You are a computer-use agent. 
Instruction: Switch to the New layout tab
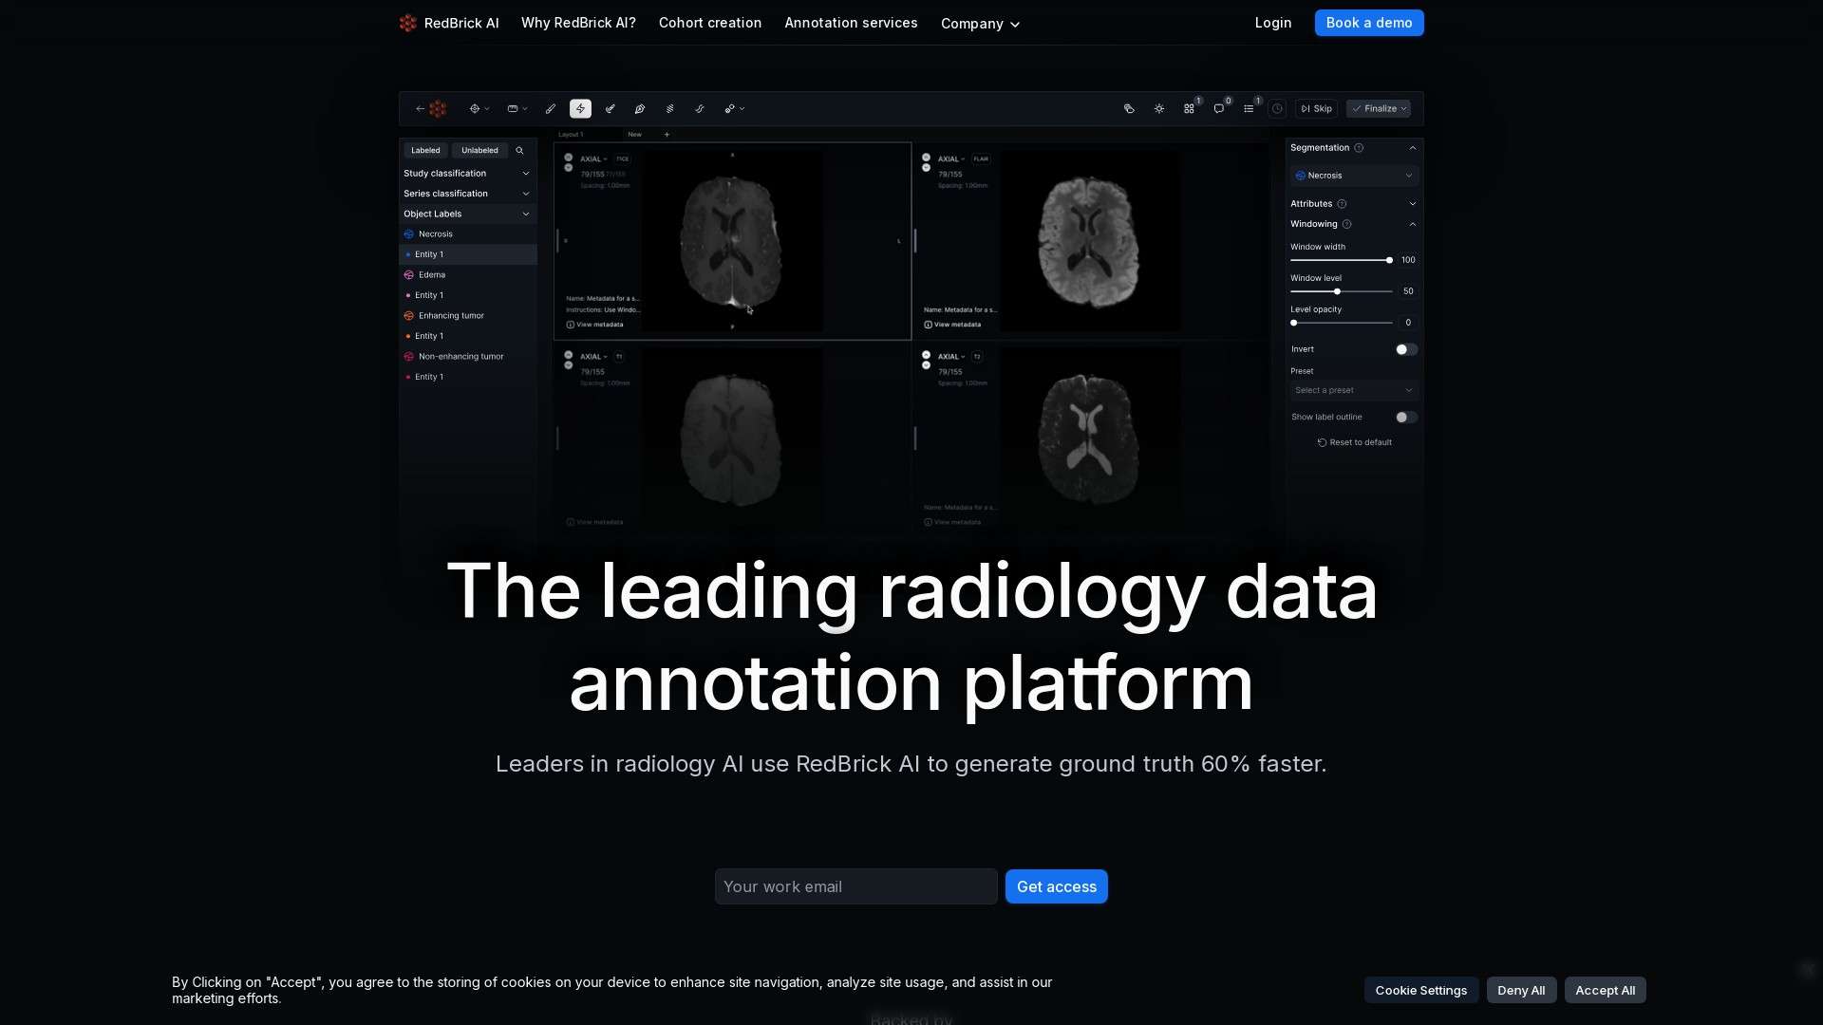(x=634, y=135)
